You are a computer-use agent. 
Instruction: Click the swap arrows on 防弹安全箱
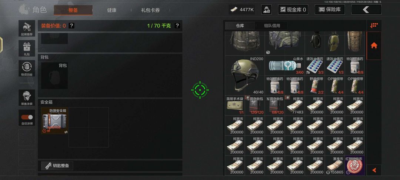66,132
